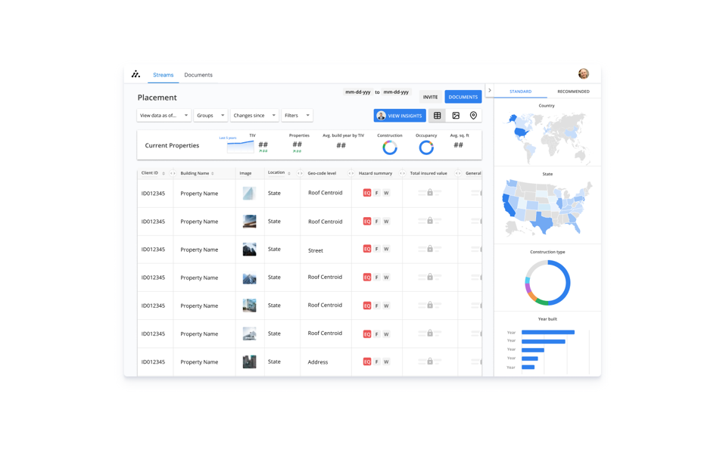
Task: Click the start date input field
Action: [358, 92]
